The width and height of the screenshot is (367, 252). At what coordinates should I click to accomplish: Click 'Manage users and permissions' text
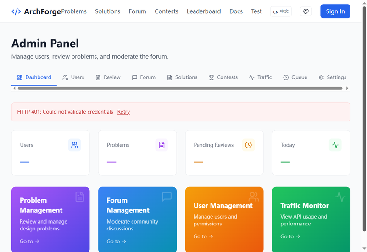(215, 220)
